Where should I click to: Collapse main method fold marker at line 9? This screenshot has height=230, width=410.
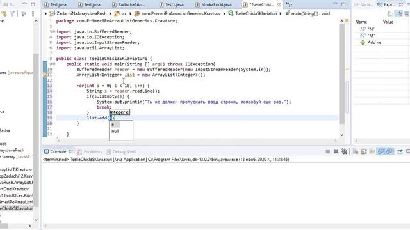point(54,64)
